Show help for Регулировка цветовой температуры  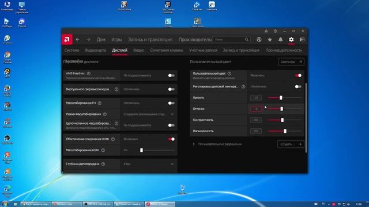pos(243,87)
